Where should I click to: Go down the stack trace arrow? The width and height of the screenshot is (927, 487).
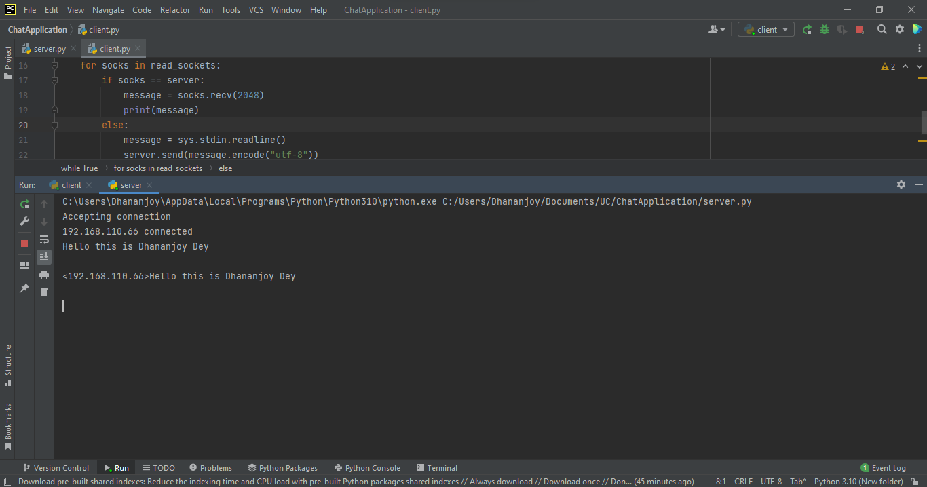click(x=44, y=222)
